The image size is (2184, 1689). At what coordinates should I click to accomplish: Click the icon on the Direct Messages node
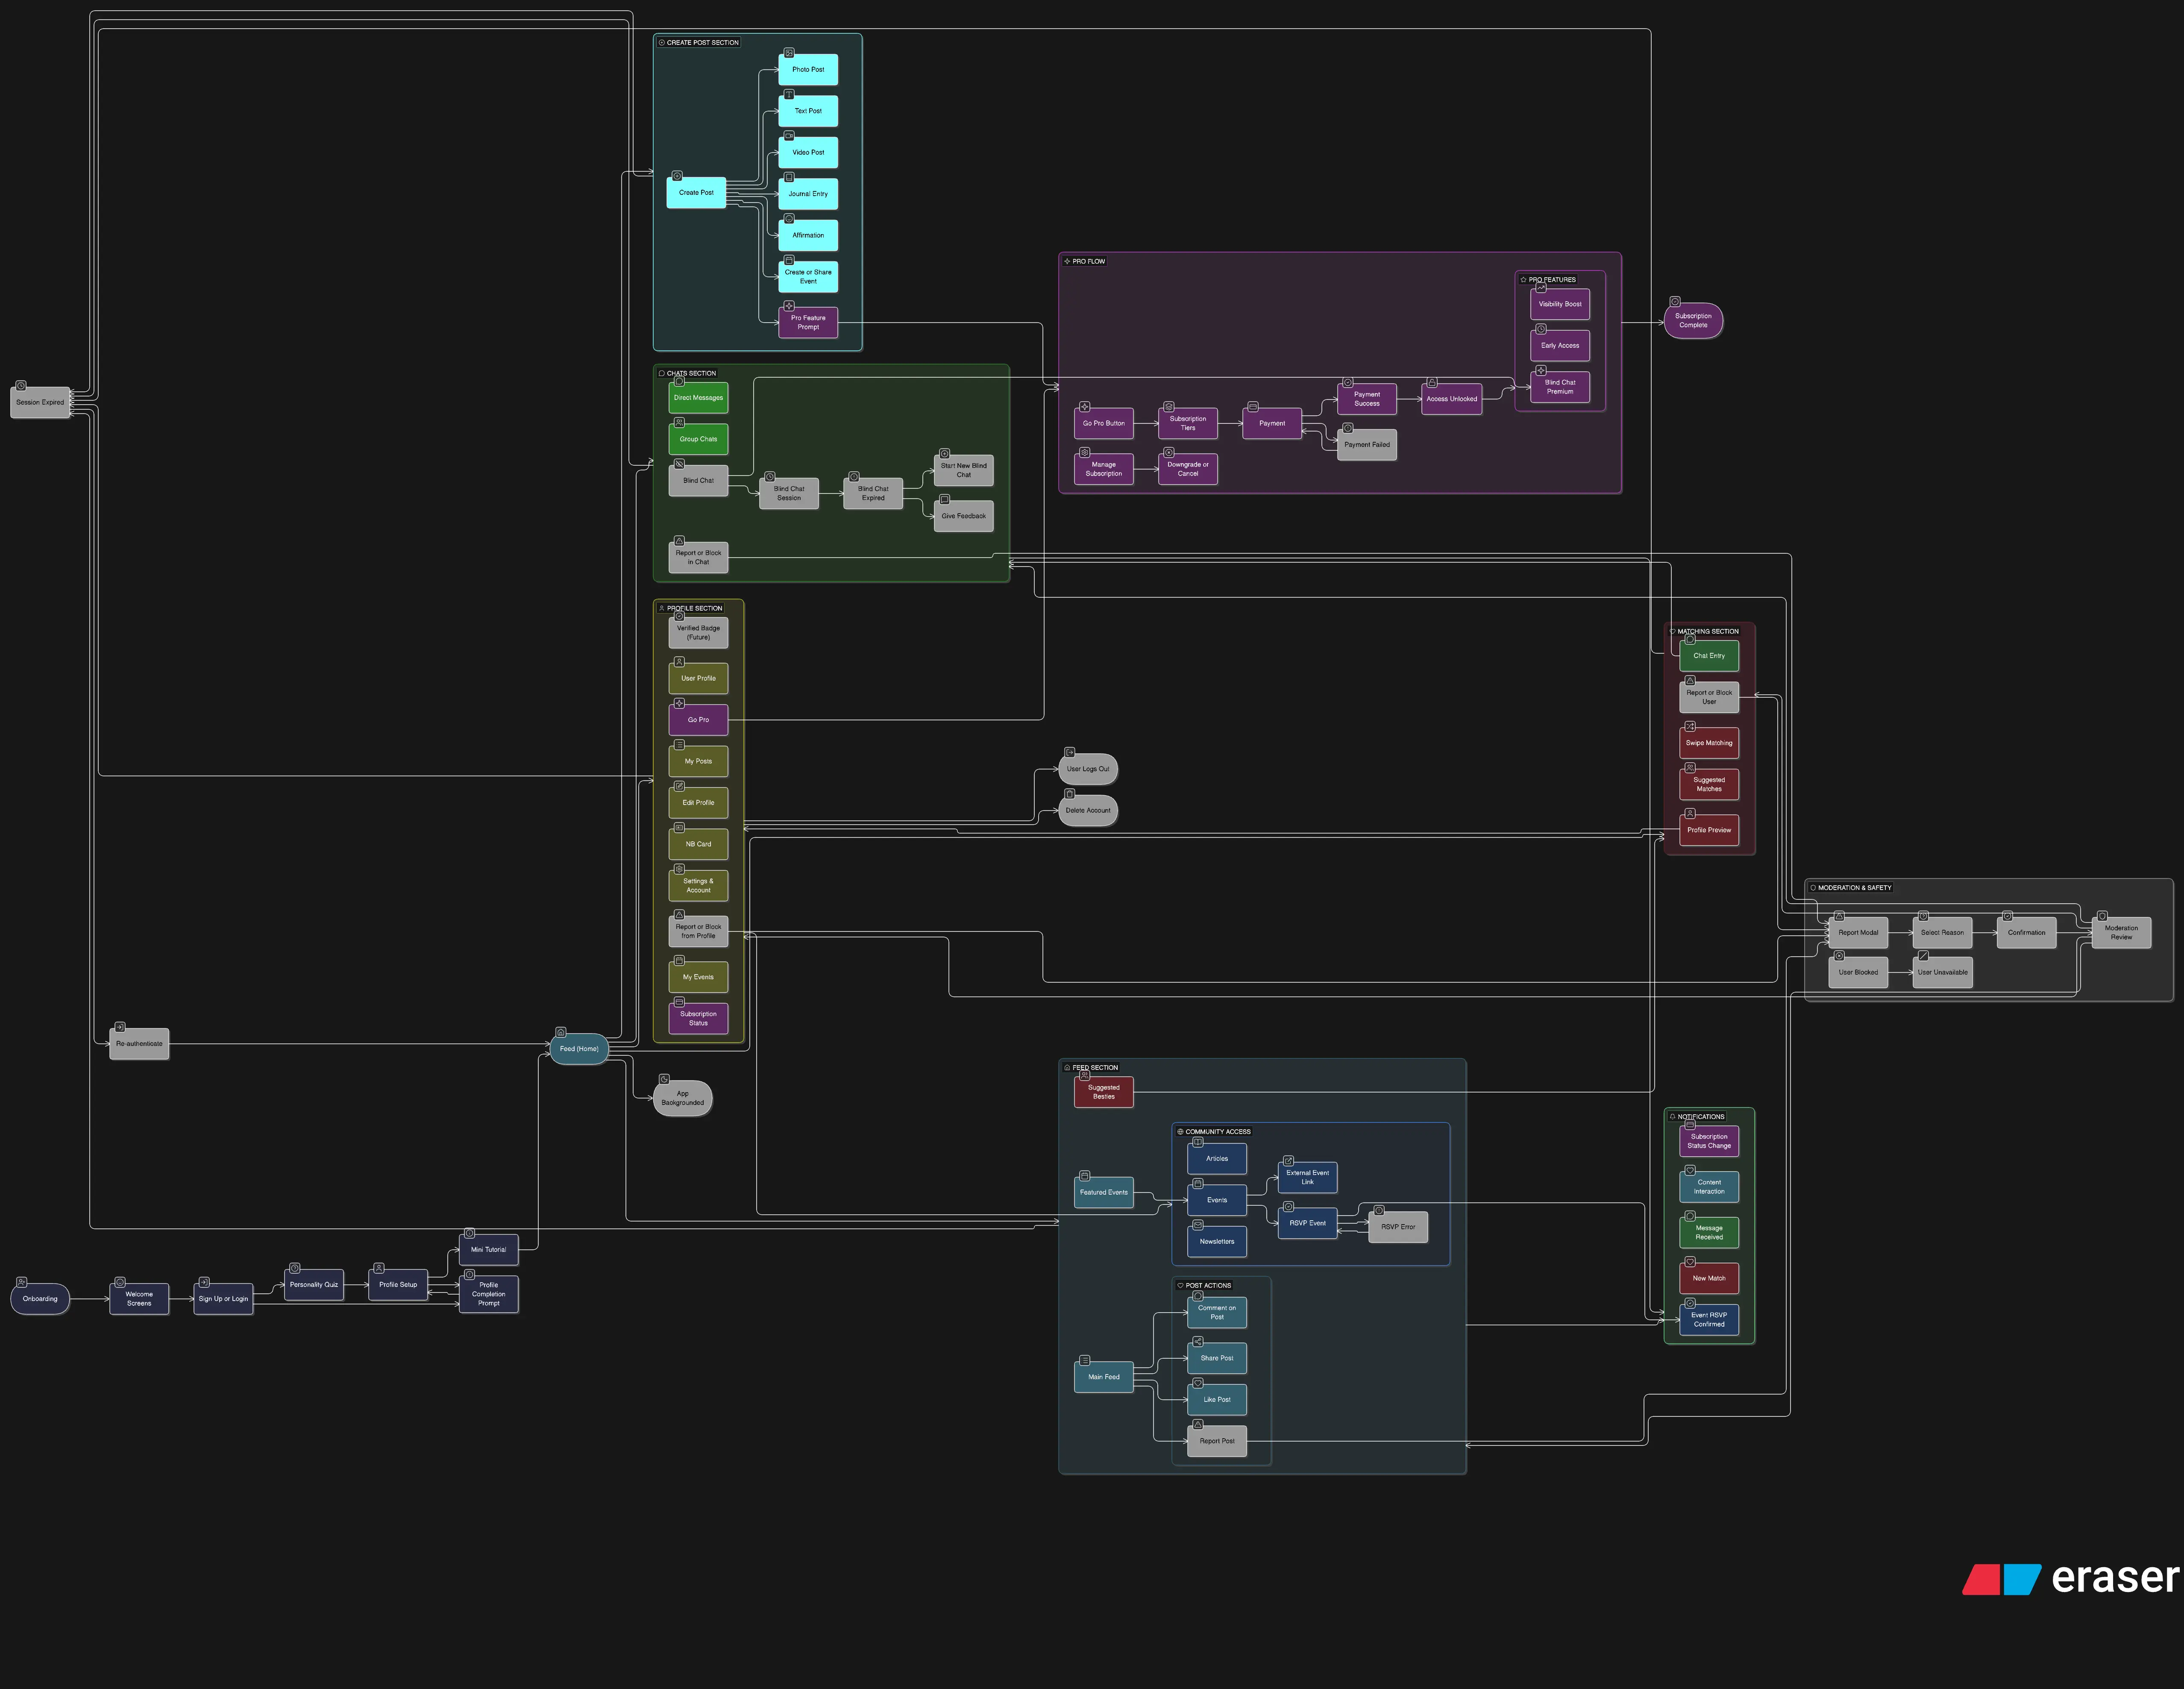(679, 381)
